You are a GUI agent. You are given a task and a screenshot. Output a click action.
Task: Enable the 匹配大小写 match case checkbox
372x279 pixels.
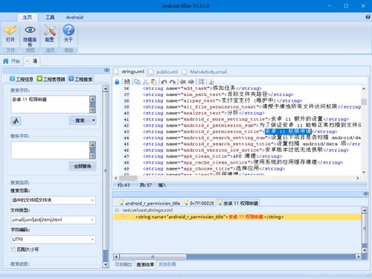pos(13,249)
